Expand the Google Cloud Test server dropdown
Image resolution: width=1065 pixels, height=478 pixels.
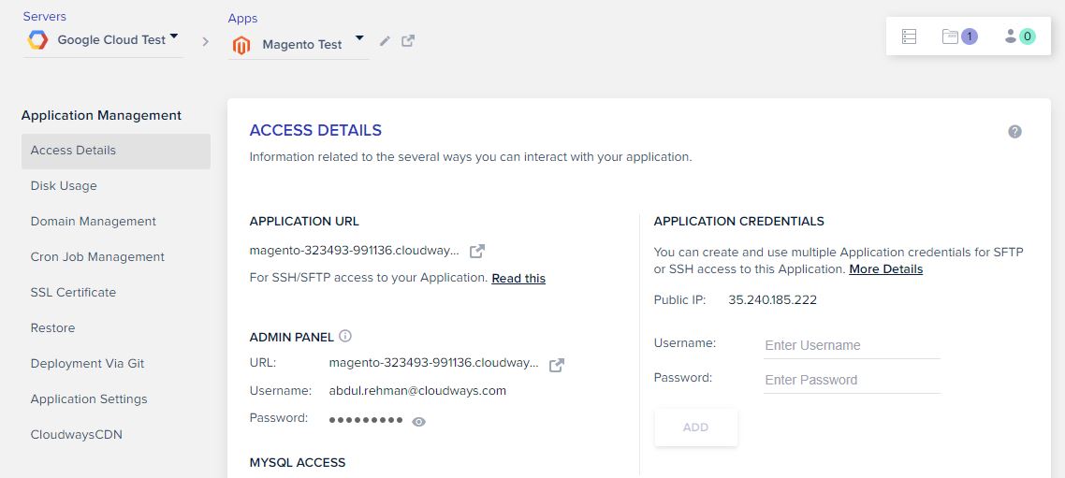click(x=174, y=36)
